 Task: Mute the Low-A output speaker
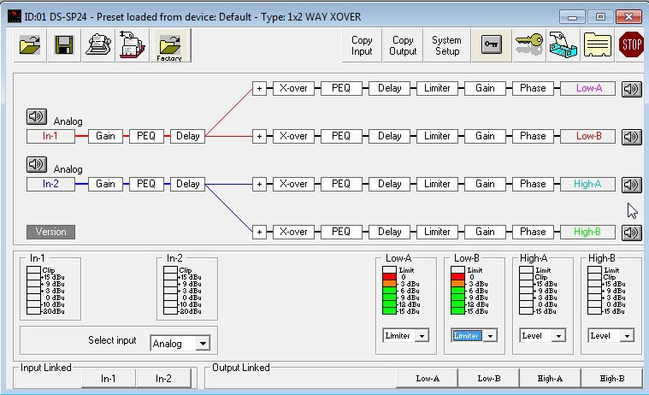[x=631, y=89]
